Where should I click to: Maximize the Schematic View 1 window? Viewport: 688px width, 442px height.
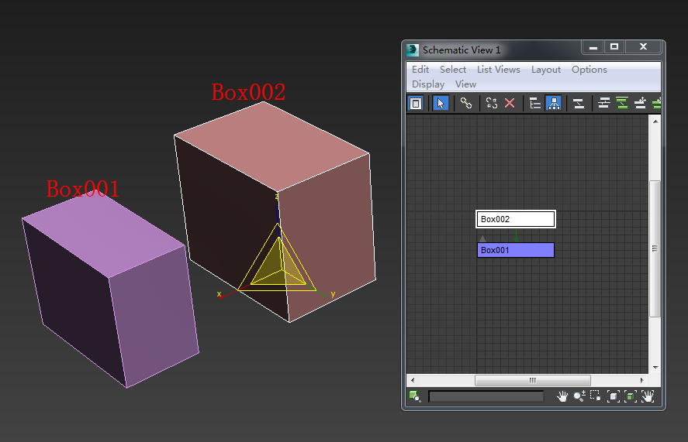[614, 46]
